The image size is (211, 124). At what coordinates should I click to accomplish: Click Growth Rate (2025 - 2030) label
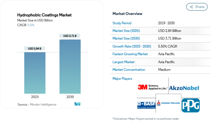[132, 46]
